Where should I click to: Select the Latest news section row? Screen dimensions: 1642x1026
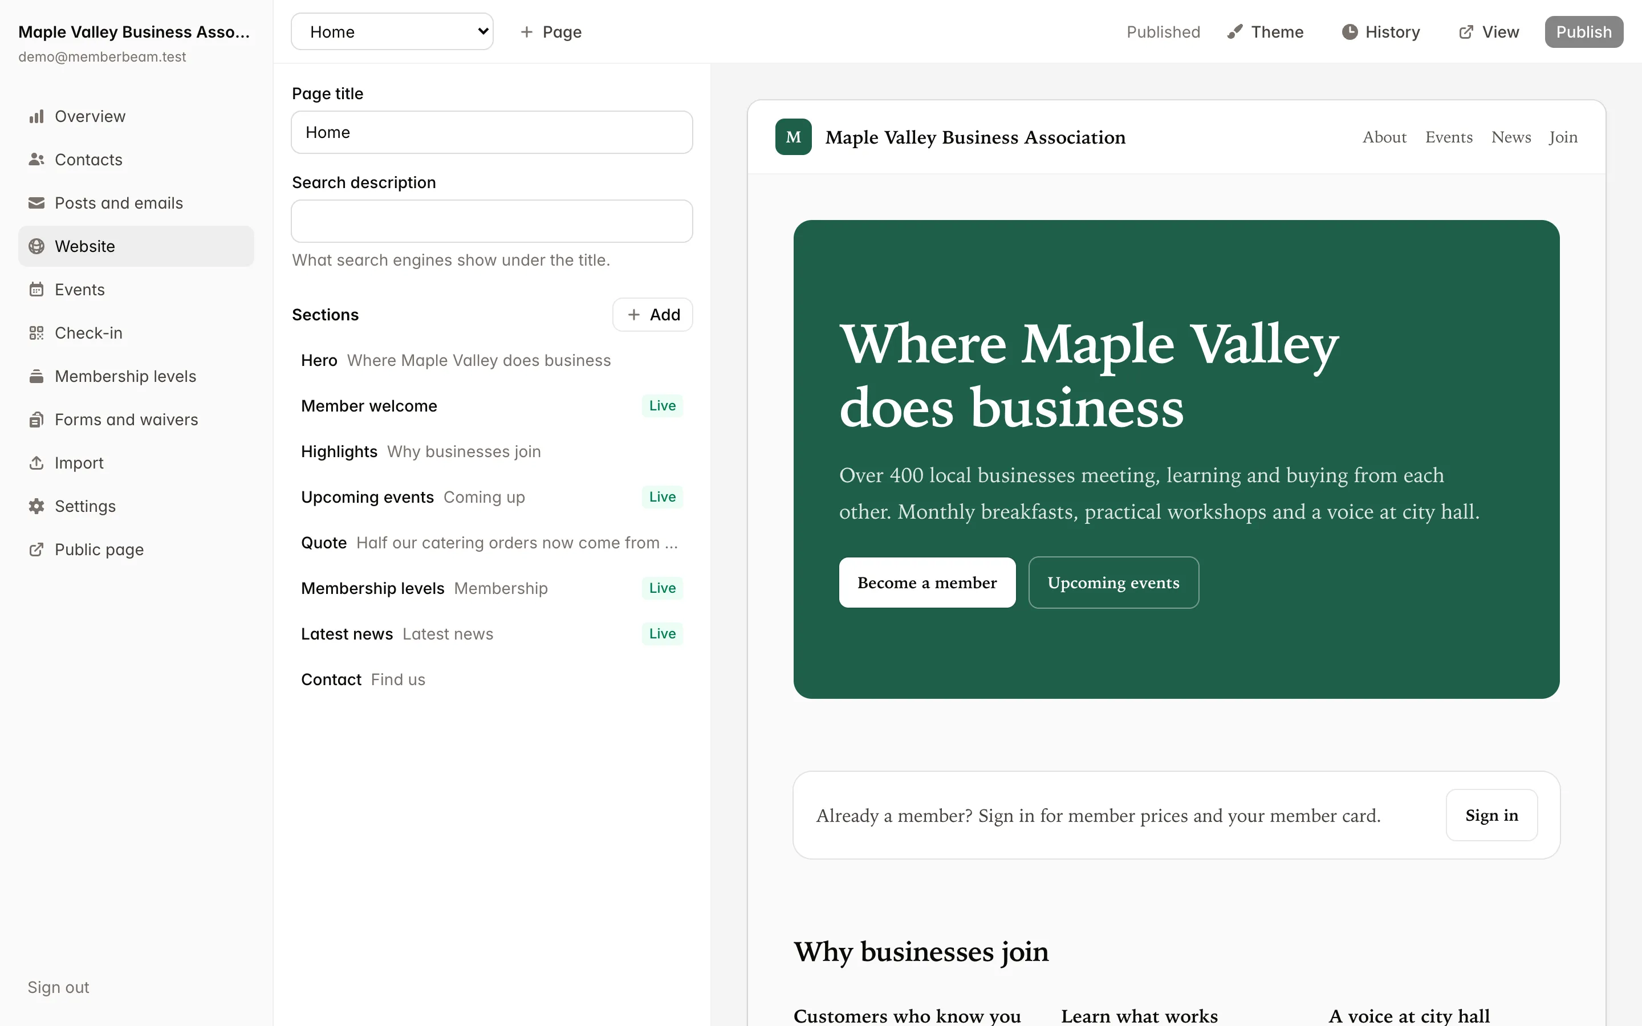(x=492, y=634)
